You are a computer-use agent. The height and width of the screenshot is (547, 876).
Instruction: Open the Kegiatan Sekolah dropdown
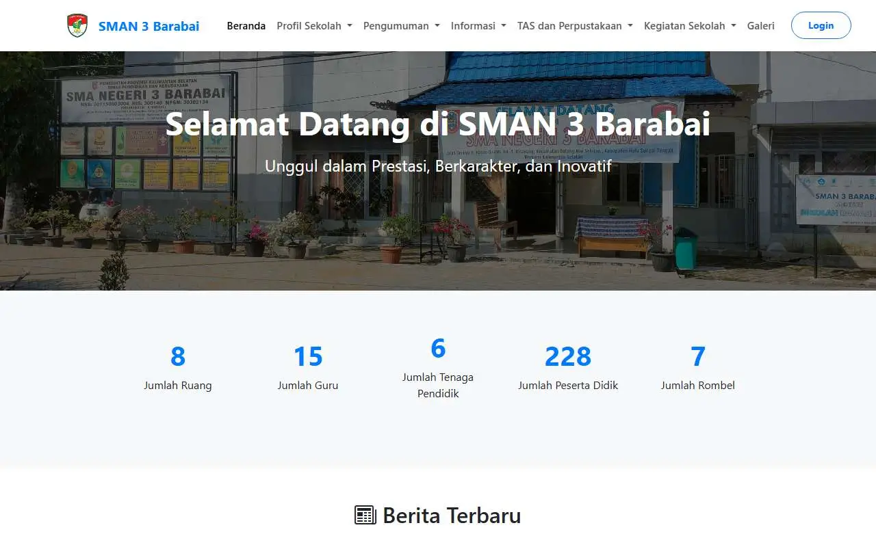(x=690, y=26)
